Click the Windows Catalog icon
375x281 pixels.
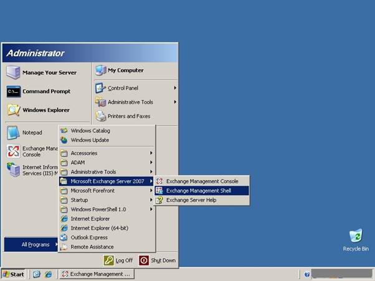tap(64, 131)
